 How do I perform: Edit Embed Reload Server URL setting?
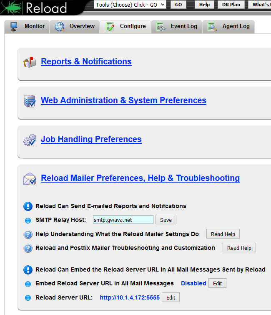(218, 283)
